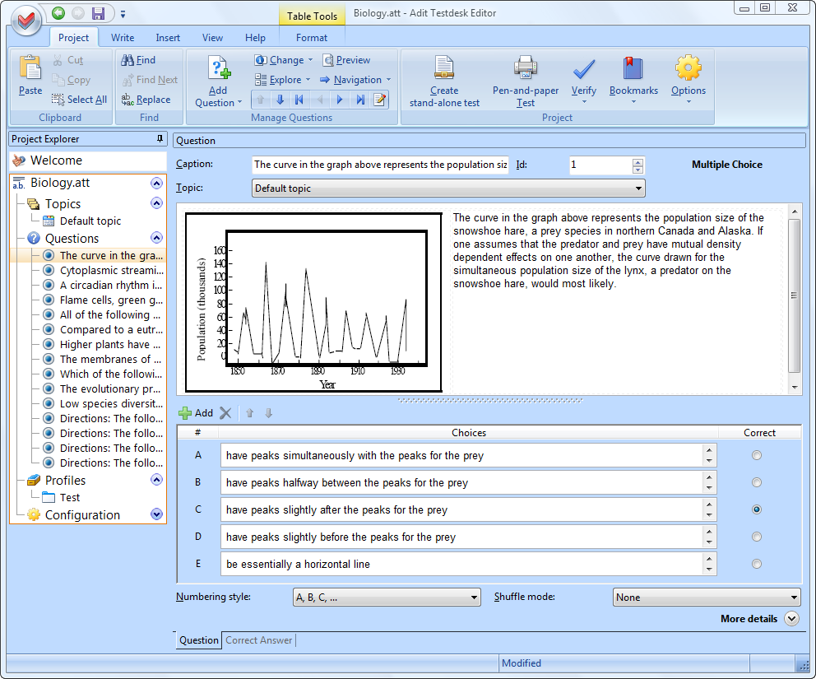Open the Options gear icon
This screenshot has height=679, width=816.
pos(688,67)
